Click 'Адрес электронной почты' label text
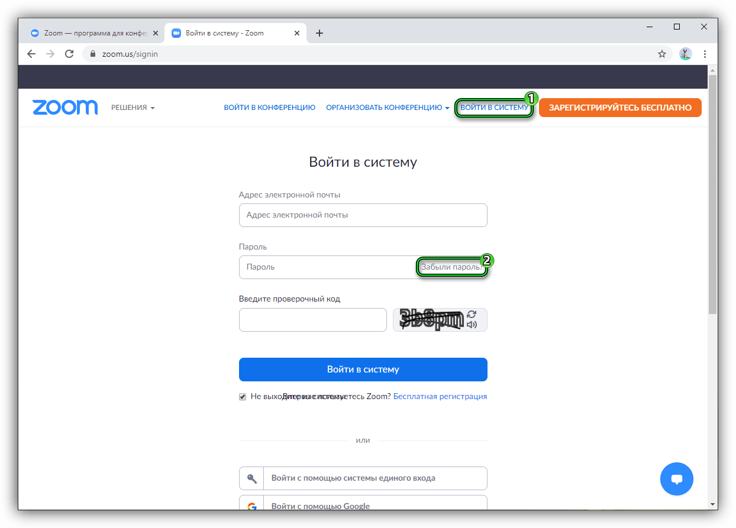Viewport: 736px width, 528px height. coord(290,195)
